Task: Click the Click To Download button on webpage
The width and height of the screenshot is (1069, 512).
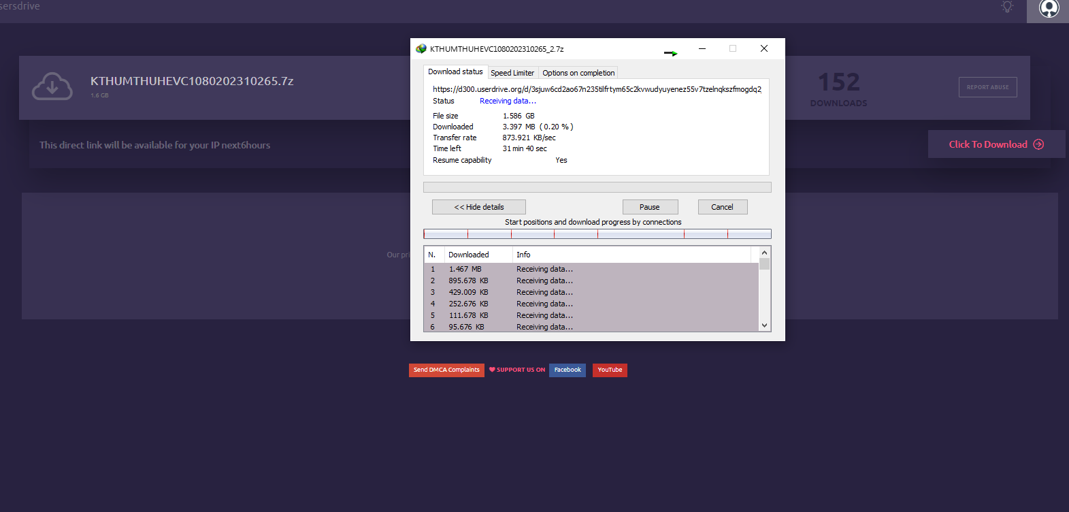Action: click(x=996, y=144)
